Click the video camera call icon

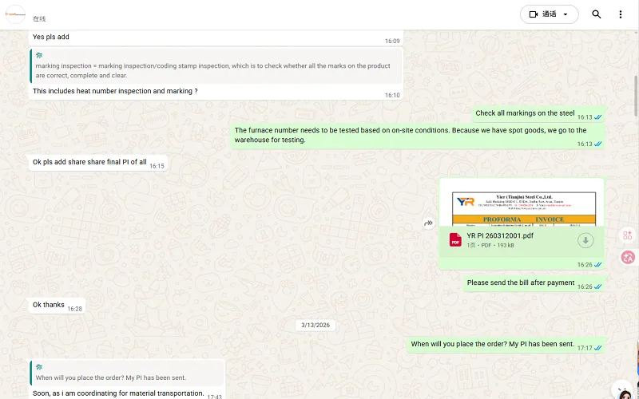click(534, 14)
